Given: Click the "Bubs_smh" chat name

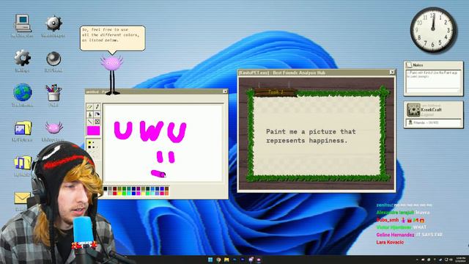Looking at the screenshot, I should point(388,220).
